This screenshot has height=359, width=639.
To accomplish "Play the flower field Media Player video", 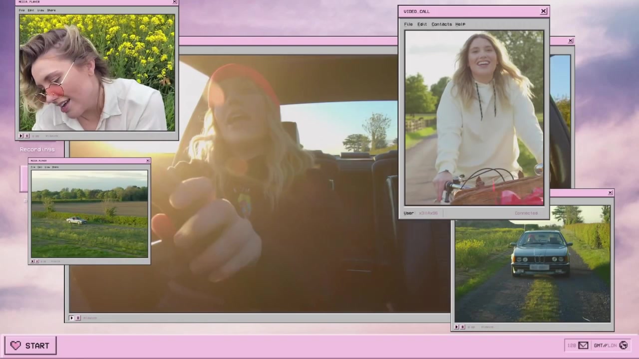I will tap(21, 136).
